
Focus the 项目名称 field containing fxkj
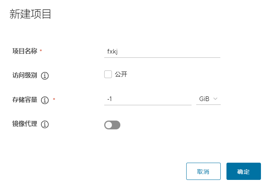click(x=162, y=51)
